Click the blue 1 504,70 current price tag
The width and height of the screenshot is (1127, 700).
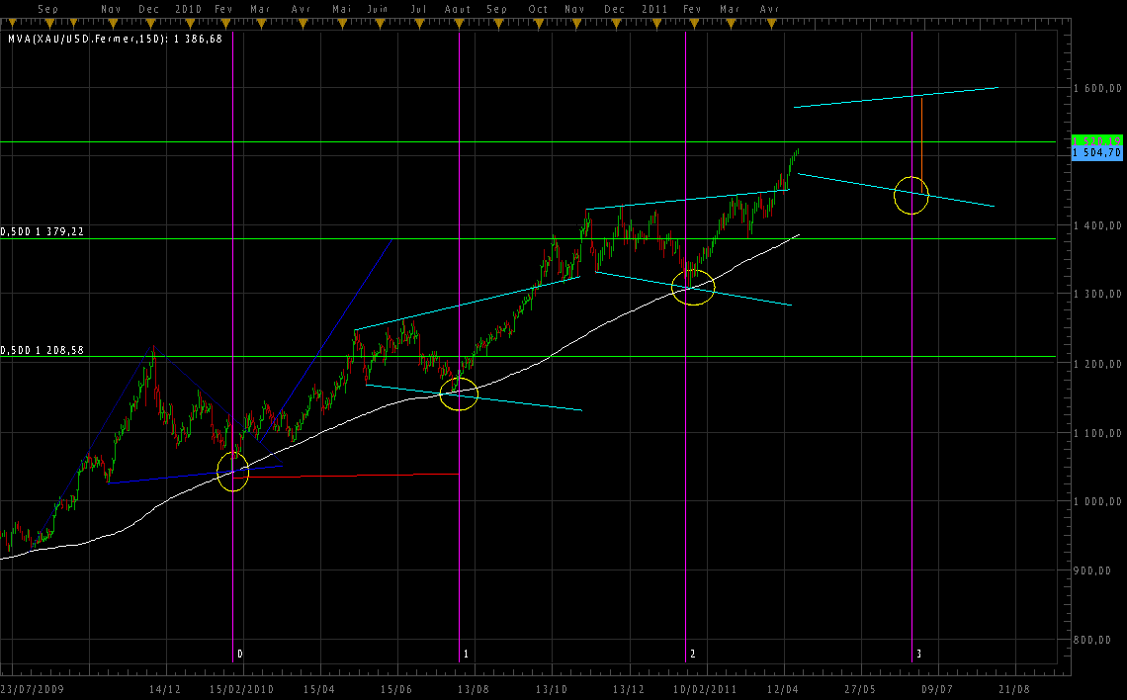pyautogui.click(x=1097, y=153)
